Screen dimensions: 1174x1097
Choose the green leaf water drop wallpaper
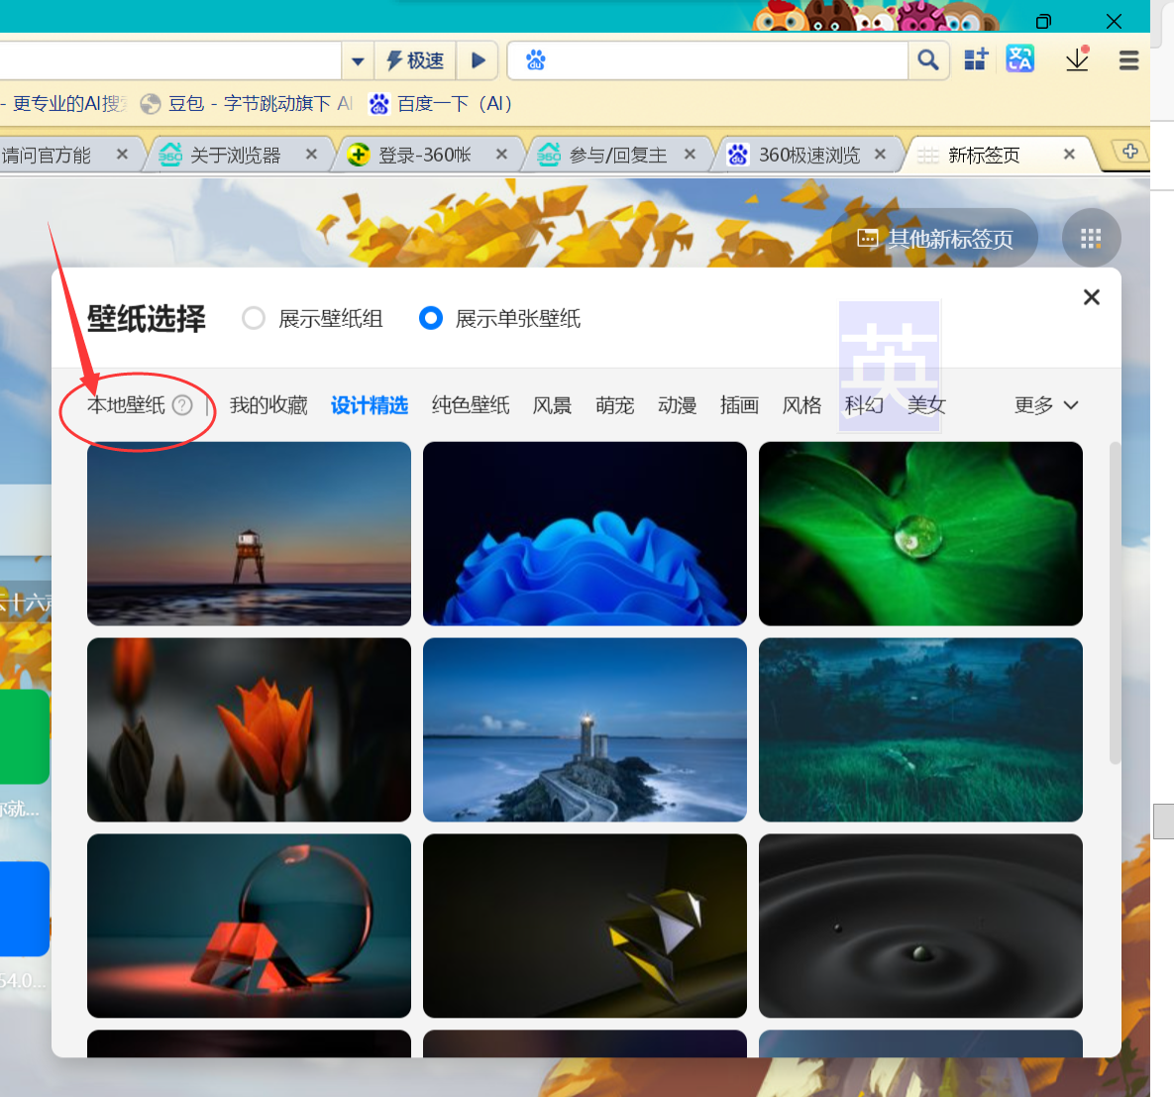[920, 533]
